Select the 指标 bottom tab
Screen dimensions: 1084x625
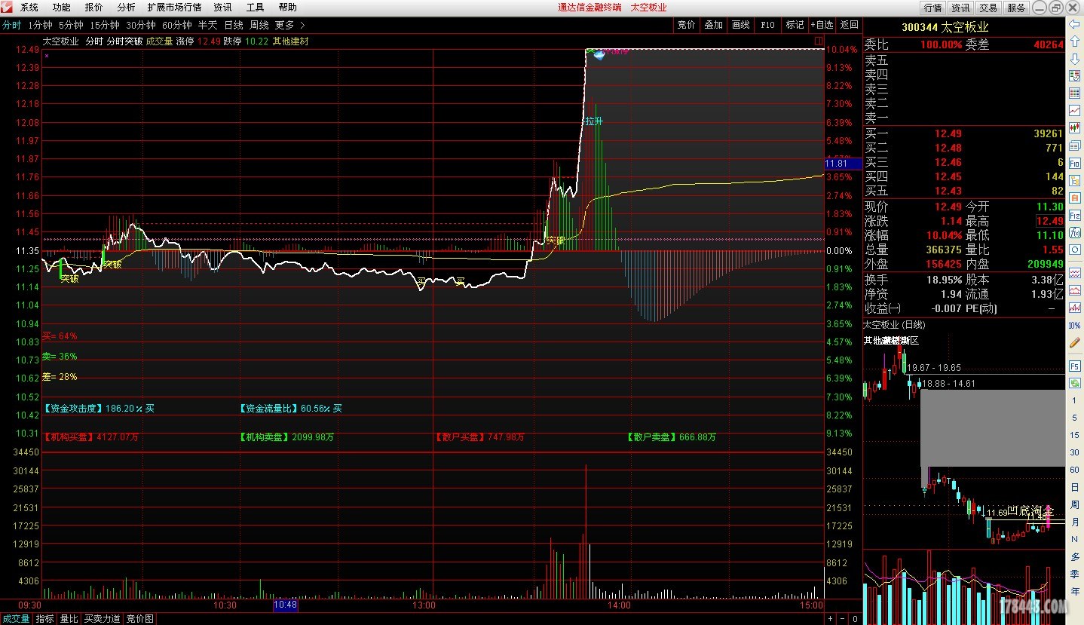pos(44,619)
